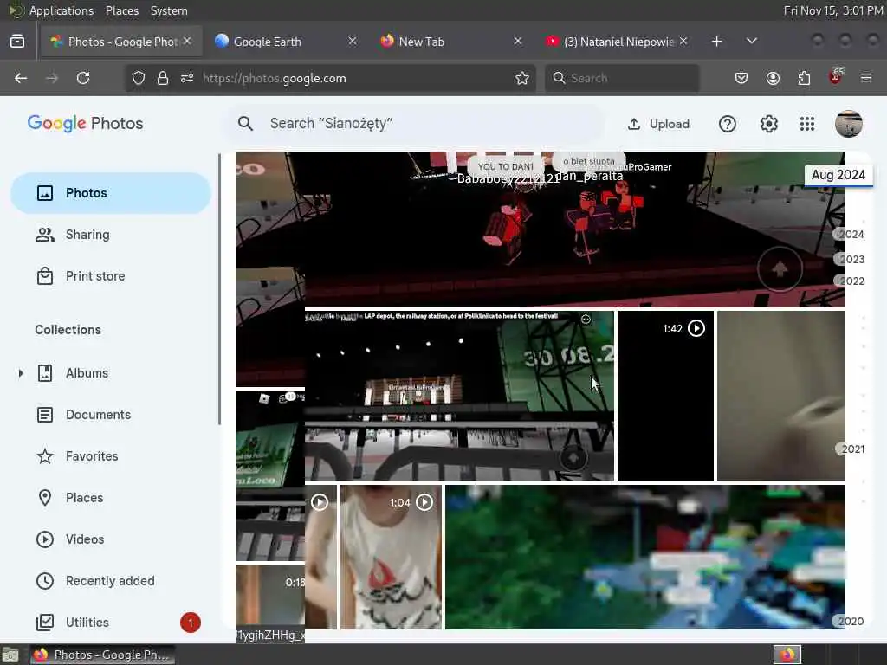
Task: Click the show desktop icon in taskbar
Action: coord(10,655)
